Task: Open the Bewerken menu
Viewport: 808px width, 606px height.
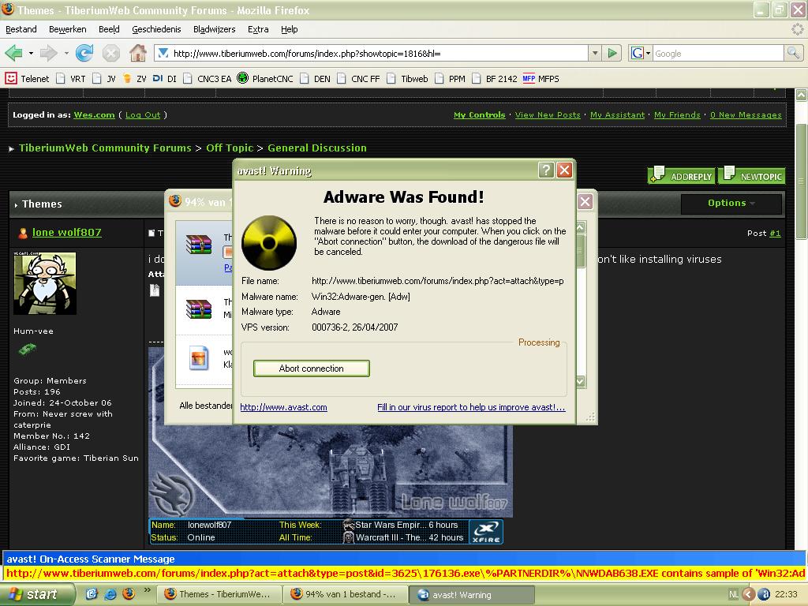Action: 68,29
